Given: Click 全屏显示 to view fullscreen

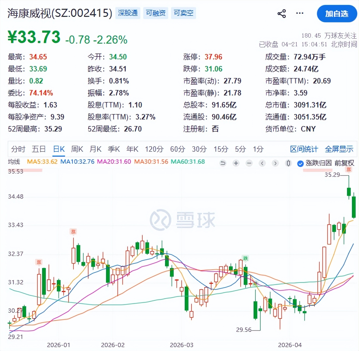Looking at the screenshot, I should click(339, 149).
